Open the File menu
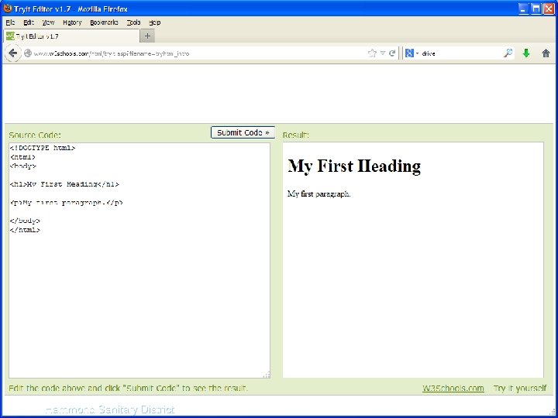 pyautogui.click(x=10, y=22)
